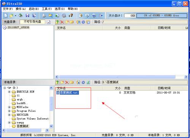Screen dimensions: 190x138
Task: Click the Exit door-arrow icon
Action: (x=101, y=16)
